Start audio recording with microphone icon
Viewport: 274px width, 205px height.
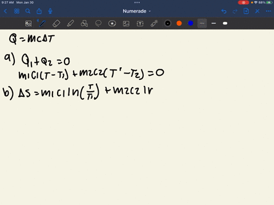(50, 11)
